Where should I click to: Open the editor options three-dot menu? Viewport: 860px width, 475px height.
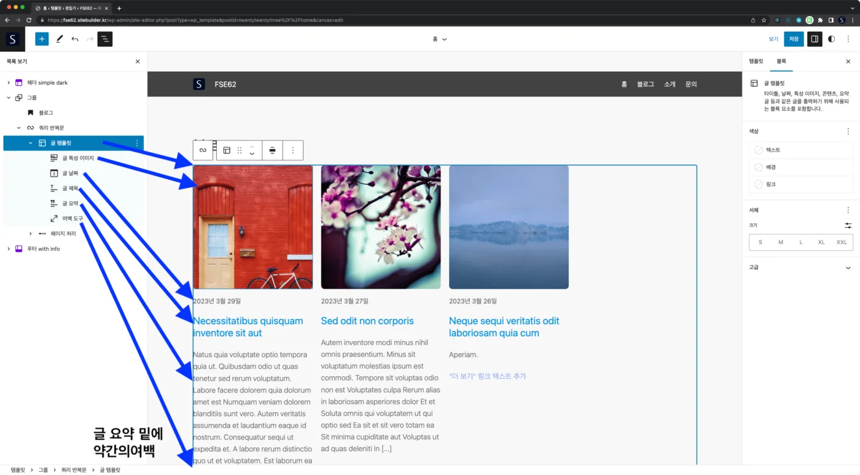coord(848,39)
